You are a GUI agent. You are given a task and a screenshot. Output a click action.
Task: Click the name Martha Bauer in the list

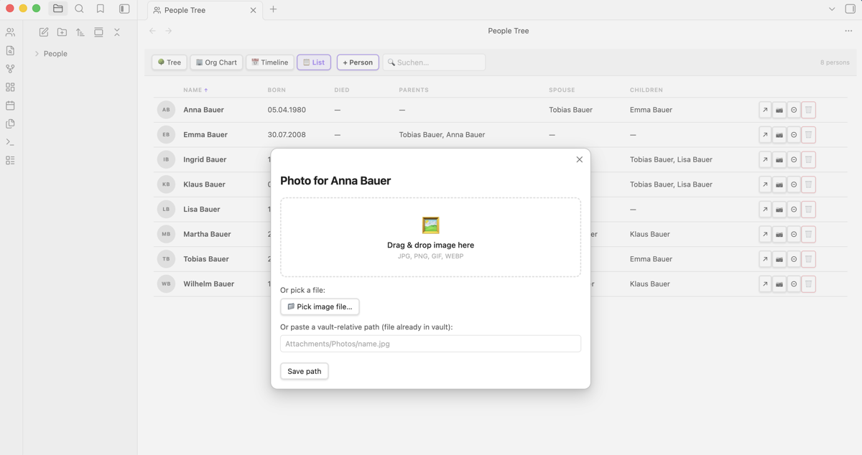pyautogui.click(x=207, y=234)
